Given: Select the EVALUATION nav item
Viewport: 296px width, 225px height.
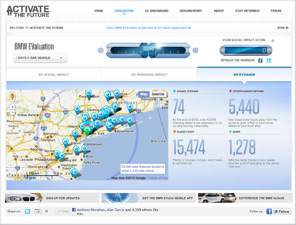Looking at the screenshot, I should click(124, 11).
